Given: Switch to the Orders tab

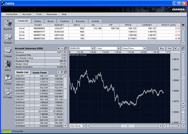Looking at the screenshot, I should [37, 21].
